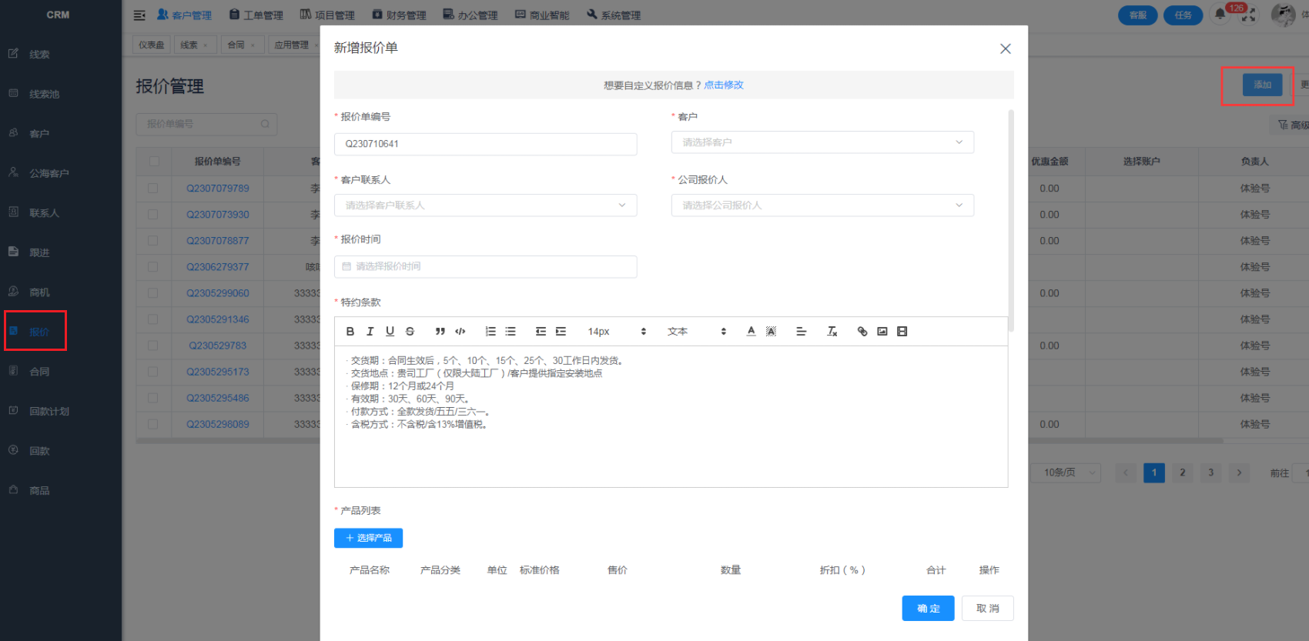
Task: Tick checkbox for row Q2307073930
Action: pos(153,215)
